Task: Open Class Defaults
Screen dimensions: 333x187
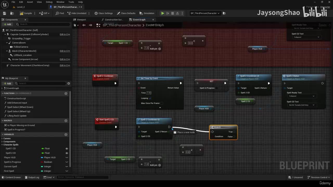Action: click(x=126, y=13)
